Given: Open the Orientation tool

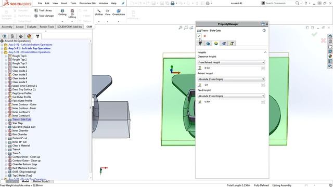Looking at the screenshot, I should pos(119,12).
